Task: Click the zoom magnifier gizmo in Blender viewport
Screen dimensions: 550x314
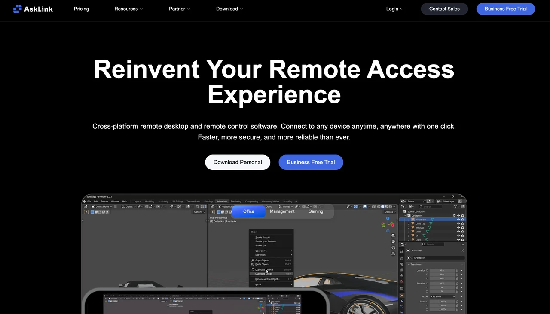Action: tap(393, 235)
